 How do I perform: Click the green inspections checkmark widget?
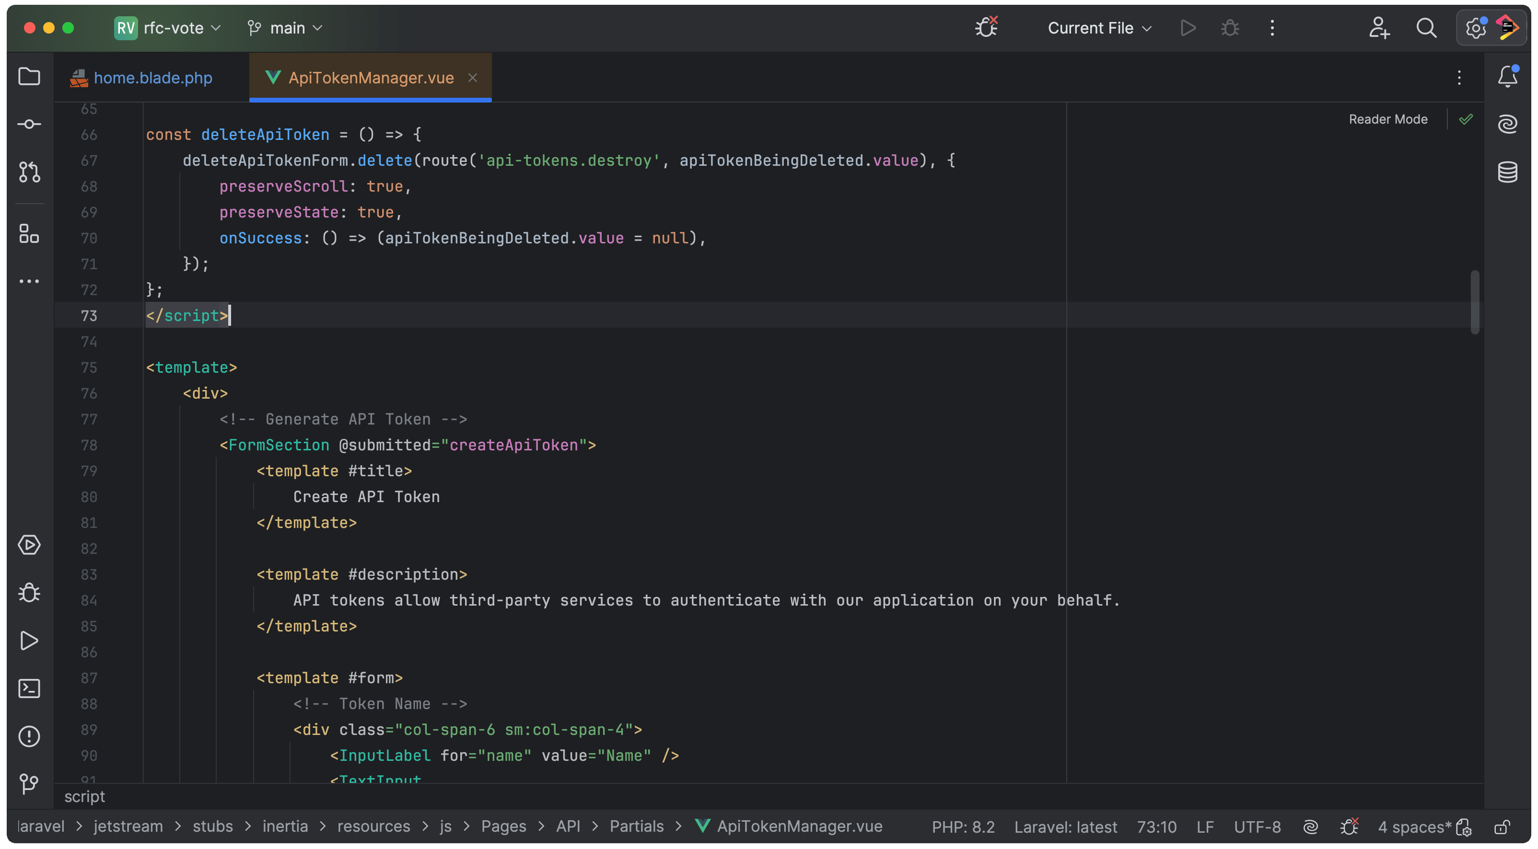(x=1466, y=119)
